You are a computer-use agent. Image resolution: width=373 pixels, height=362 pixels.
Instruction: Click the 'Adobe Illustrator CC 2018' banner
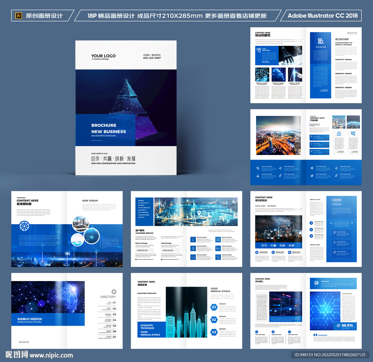coord(323,16)
